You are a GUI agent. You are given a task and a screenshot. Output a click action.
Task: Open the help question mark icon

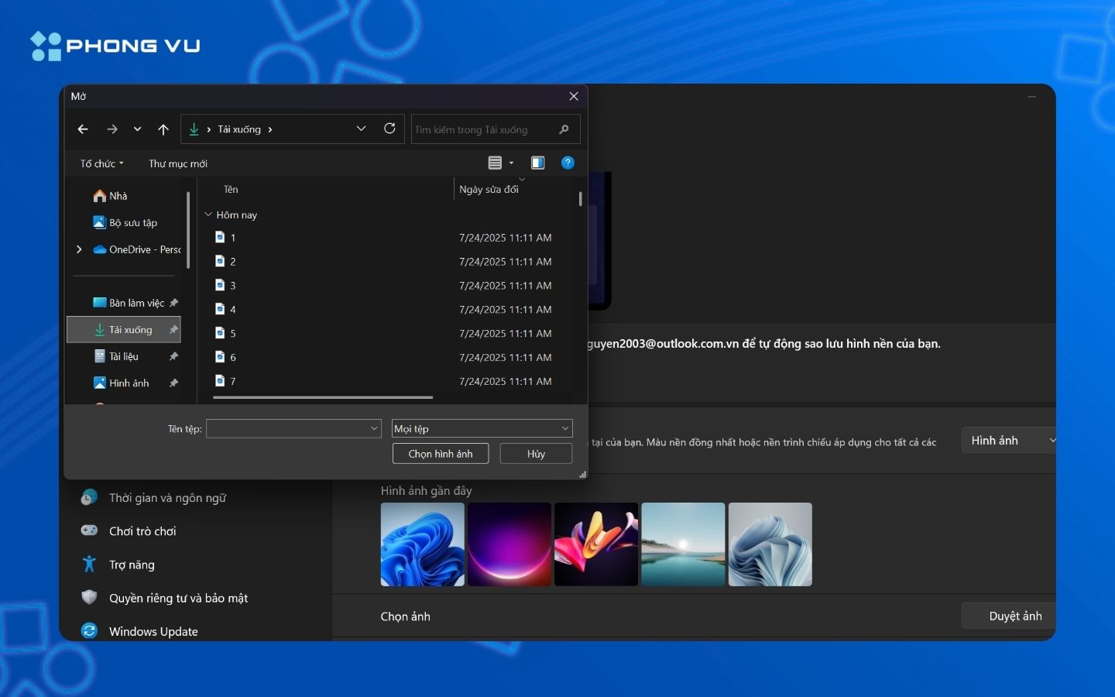(568, 163)
